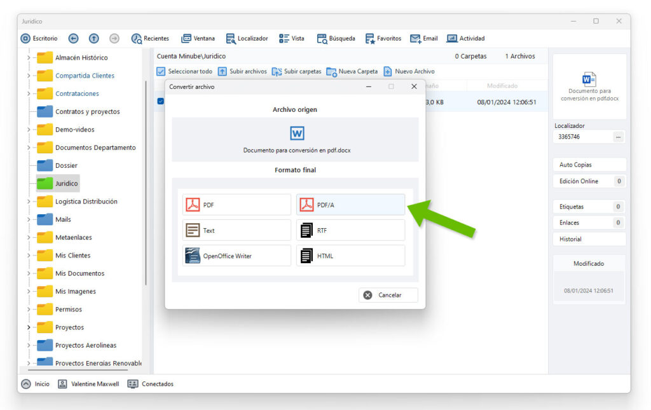
Task: Change the Vista layout
Action: [291, 39]
